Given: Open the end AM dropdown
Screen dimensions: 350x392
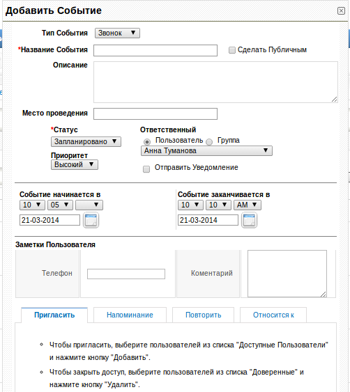Looking at the screenshot, I should (248, 205).
